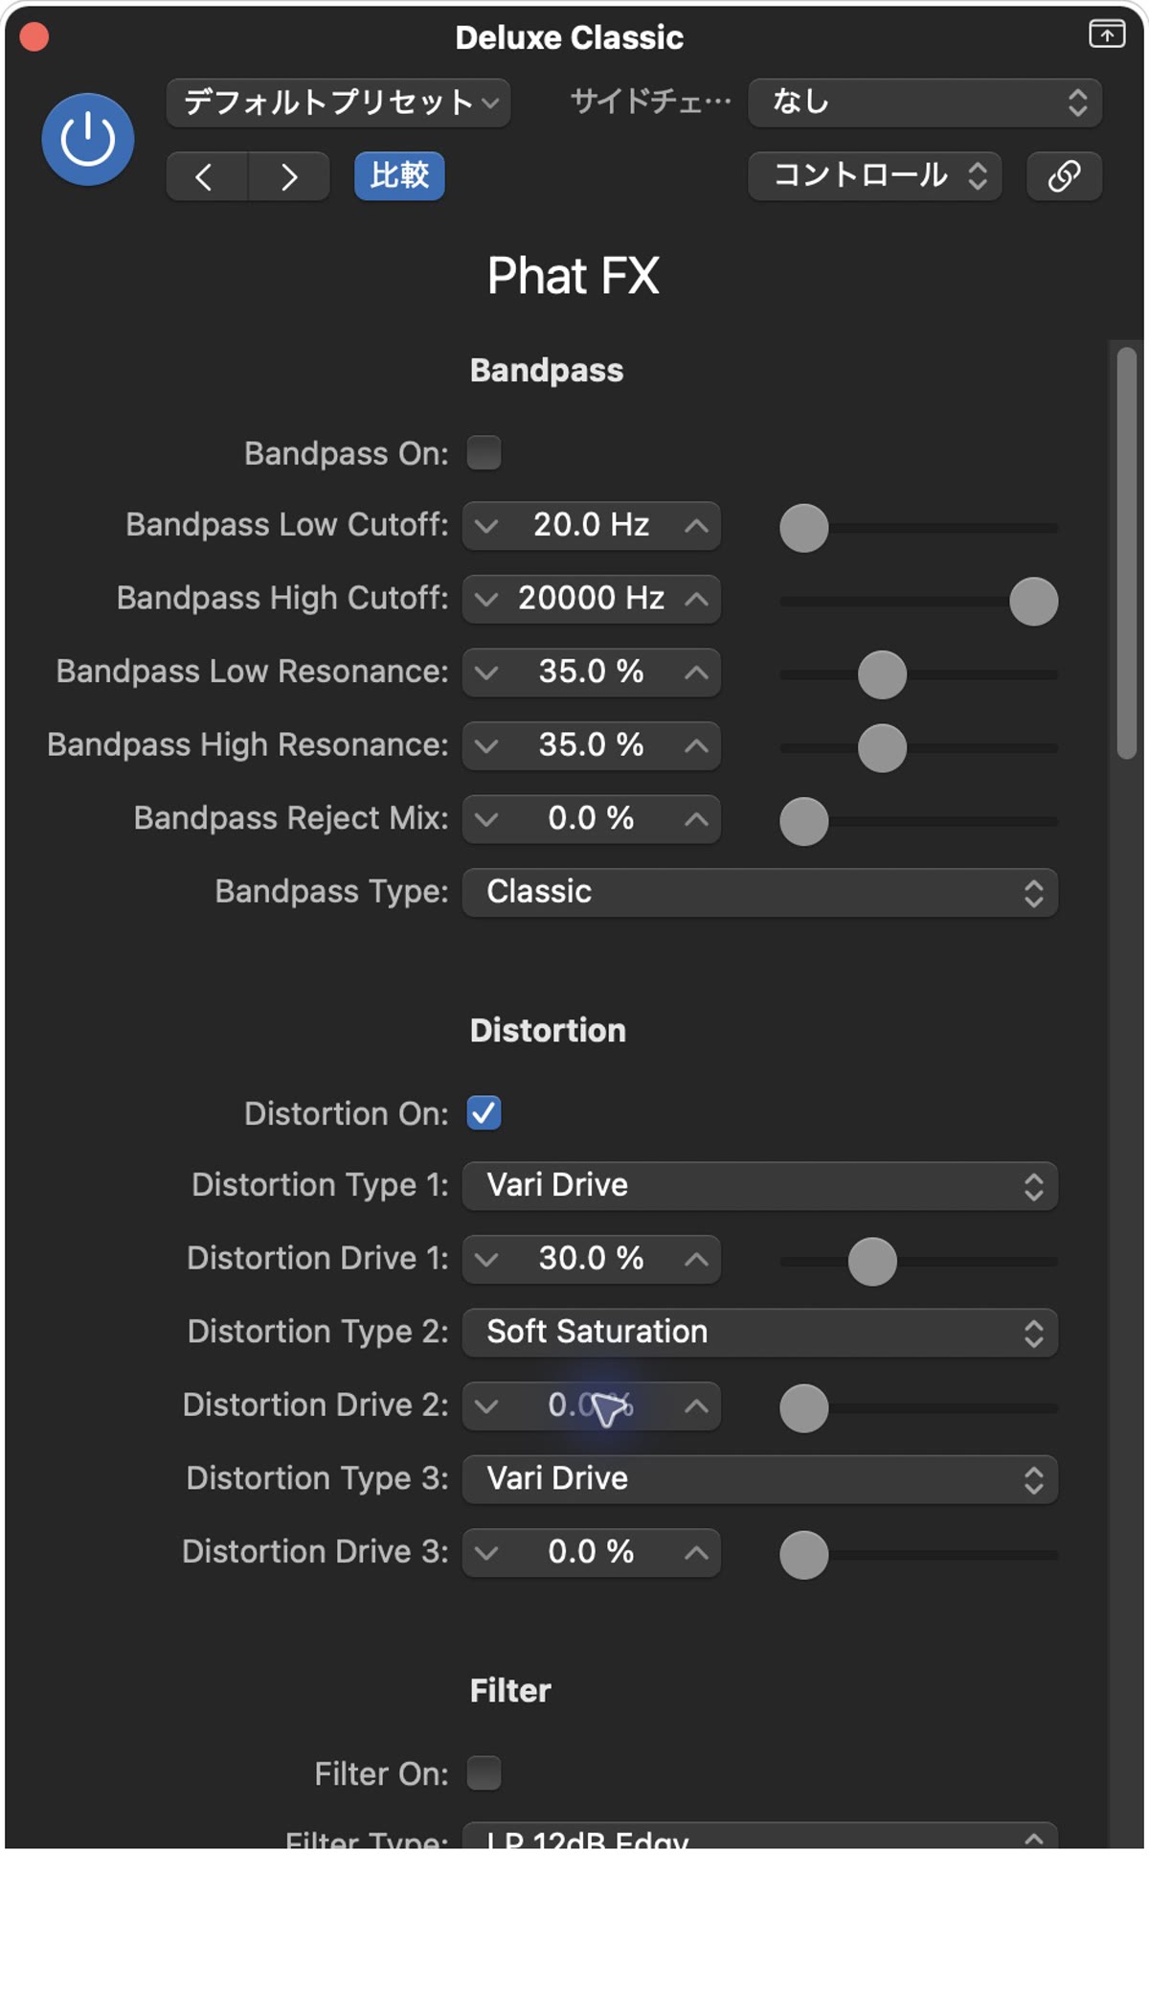Decrease Bandpass High Resonance with down chevron

486,746
